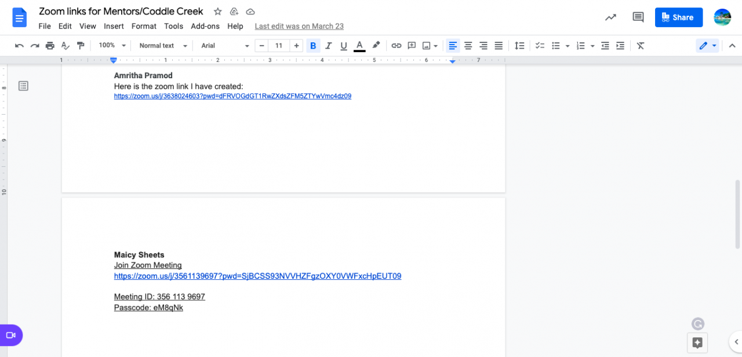This screenshot has height=357, width=742.
Task: Click the Grammarly icon
Action: pos(698,324)
